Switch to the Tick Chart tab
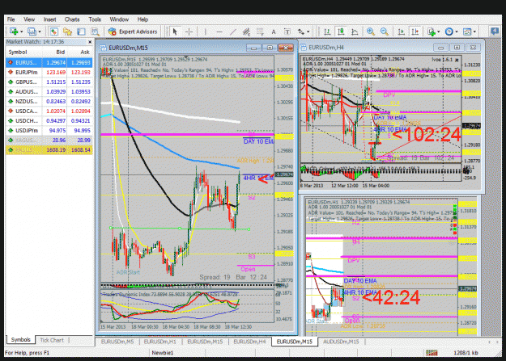Viewport: 506px width, 361px height. point(52,340)
